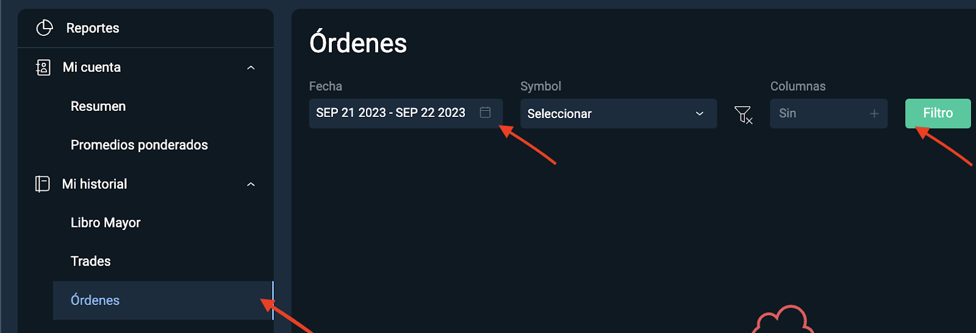The image size is (976, 333).
Task: Open the Columnas Sin selector
Action: click(x=828, y=114)
